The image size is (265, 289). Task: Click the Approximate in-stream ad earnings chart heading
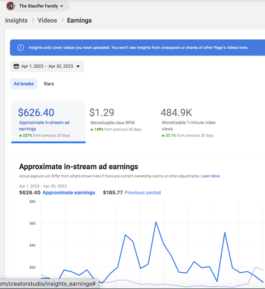click(x=79, y=166)
